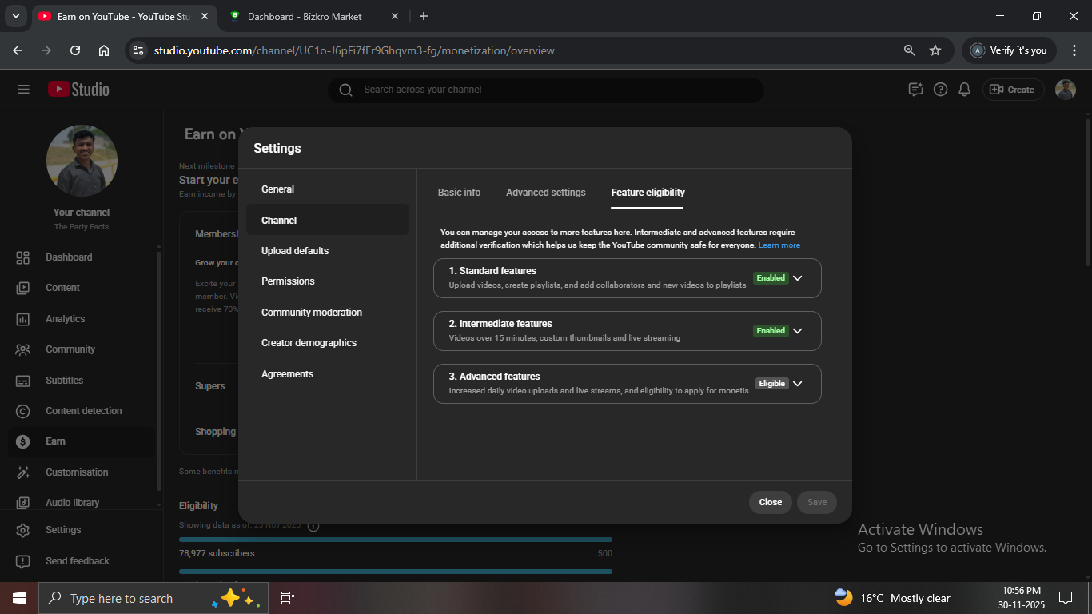Open Windows Task View from taskbar
Viewport: 1092px width, 614px height.
pos(288,598)
